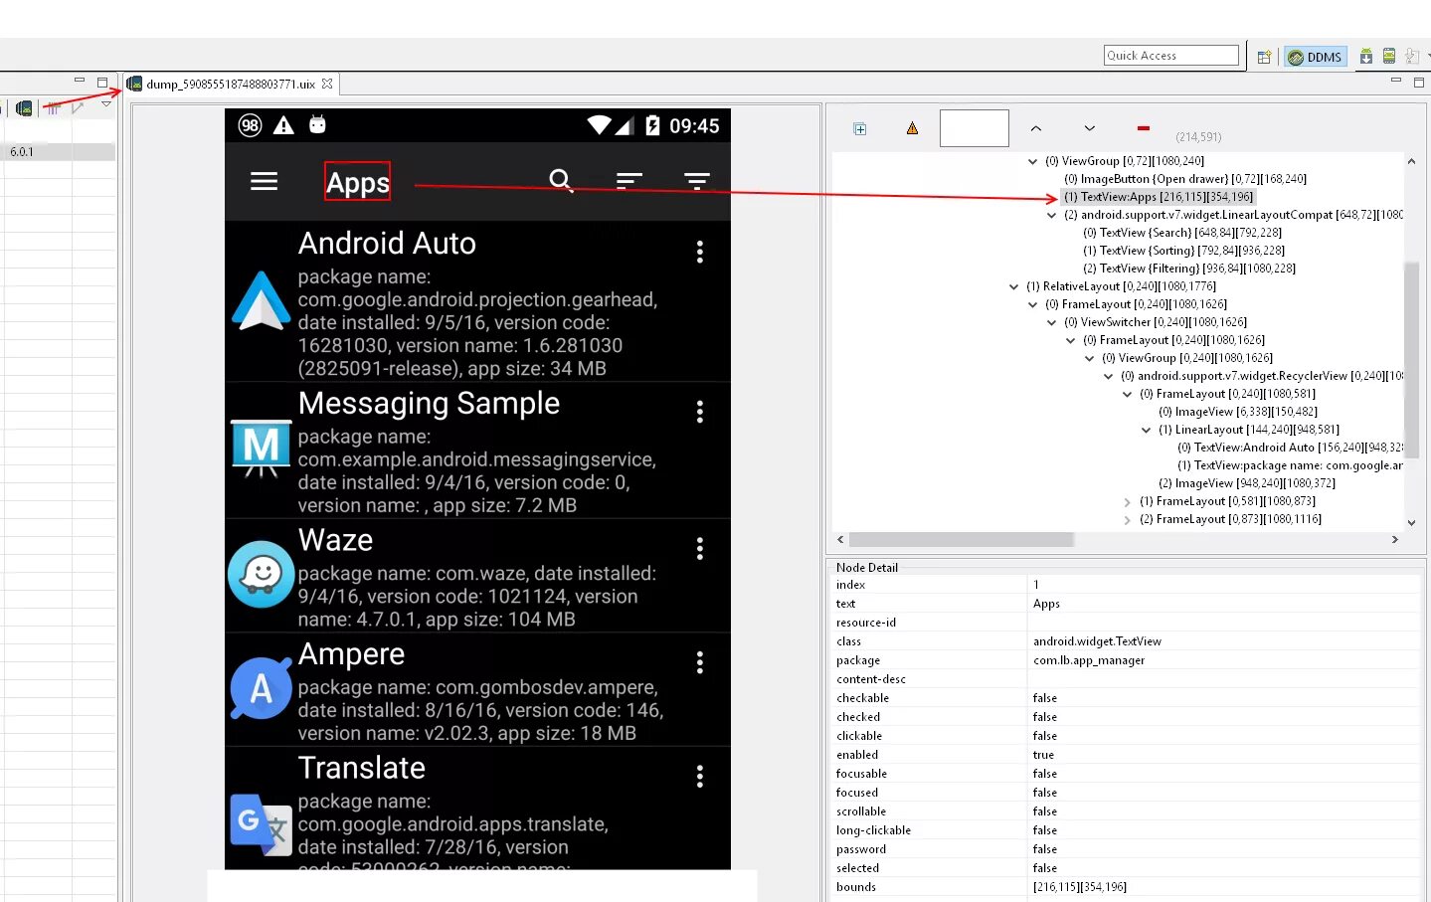Viewport: 1431px width, 902px height.
Task: Toggle the NAF nodes warning triangle icon
Action: [912, 128]
